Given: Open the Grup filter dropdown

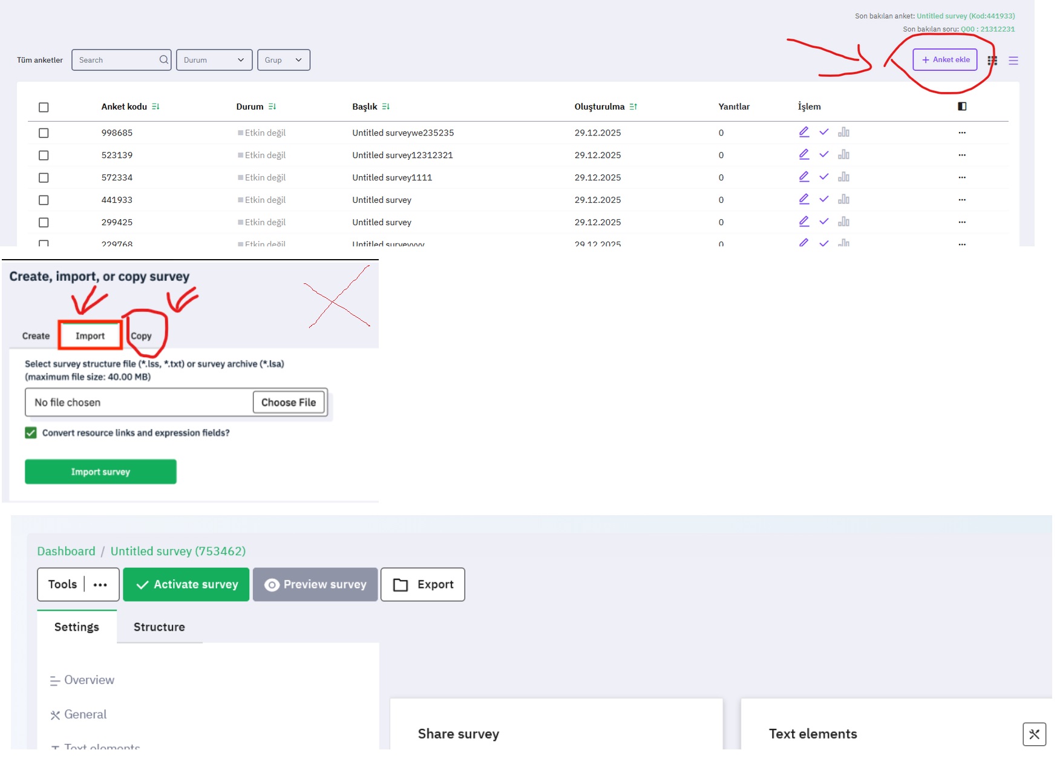Looking at the screenshot, I should click(x=284, y=60).
